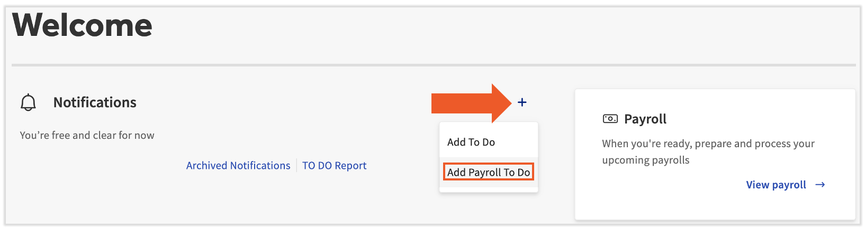Open the TO DO Report link

point(334,166)
